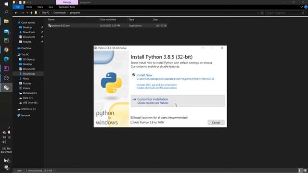The image size is (308, 173).
Task: Choose Customize installation option
Action: click(178, 101)
